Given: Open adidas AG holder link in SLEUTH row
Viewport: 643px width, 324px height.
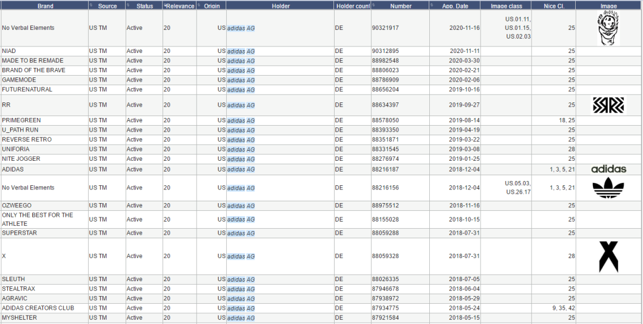Looking at the screenshot, I should [241, 280].
